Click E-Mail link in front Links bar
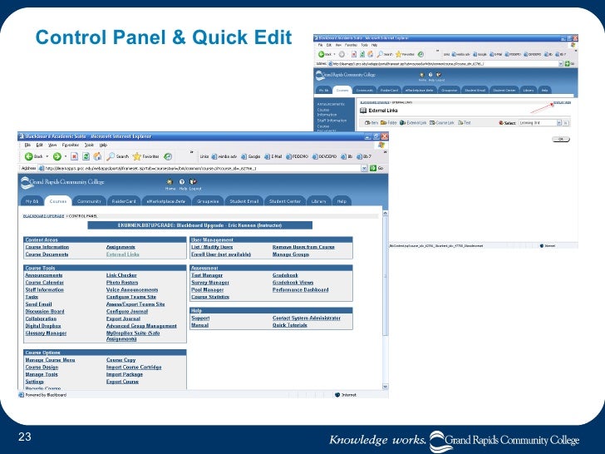This screenshot has width=605, height=454. coord(273,156)
